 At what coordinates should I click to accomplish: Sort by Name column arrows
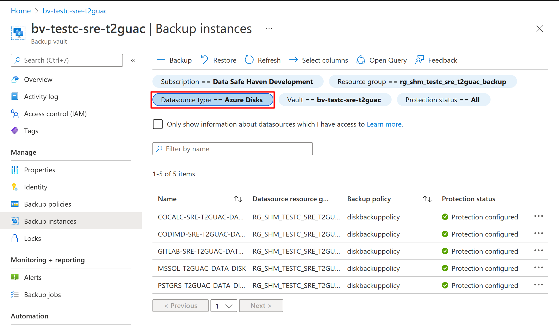238,199
